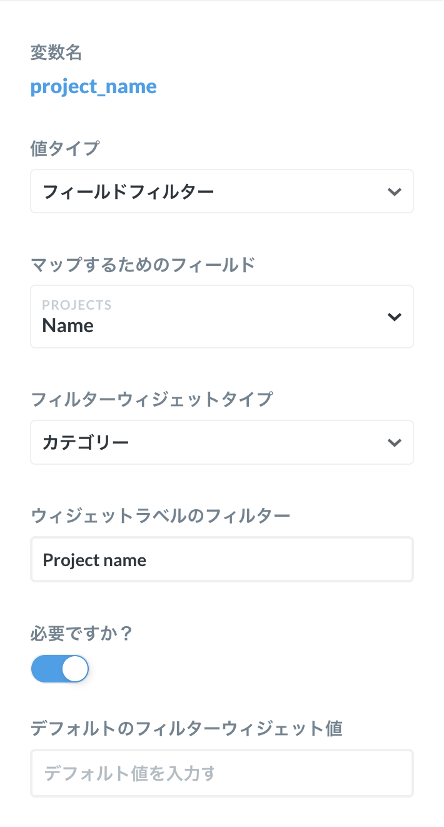This screenshot has width=444, height=827.
Task: Open the フィルターウィジェットタイプ selector
Action: click(222, 442)
